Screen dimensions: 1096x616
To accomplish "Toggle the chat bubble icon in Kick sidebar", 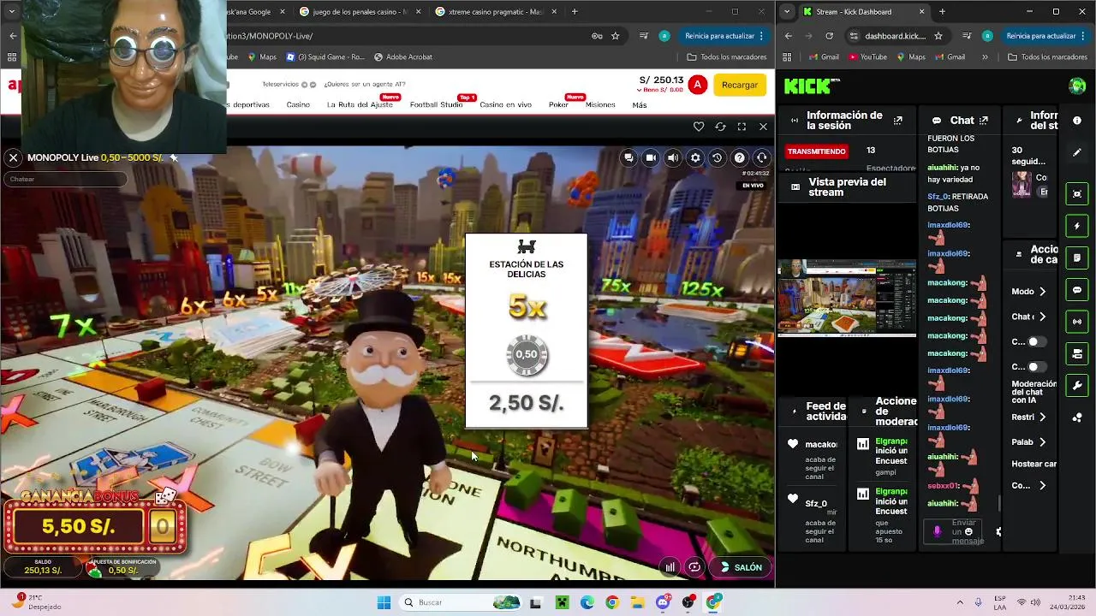I will tap(1077, 290).
